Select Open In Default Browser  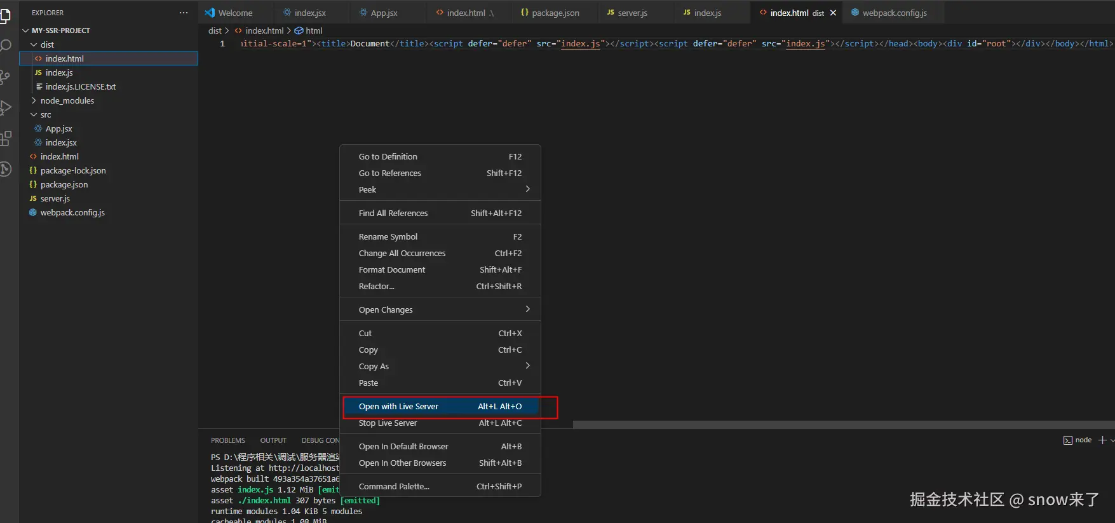440,446
